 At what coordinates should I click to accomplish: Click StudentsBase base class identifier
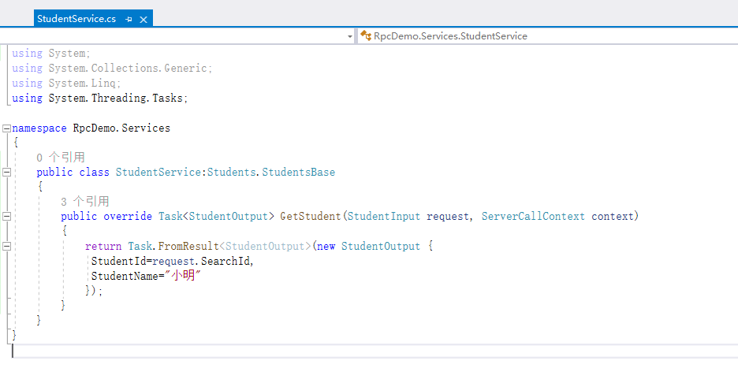(298, 173)
